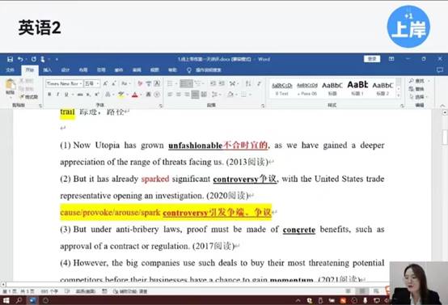Click the lightbulb Tell Me search icon

tap(189, 70)
